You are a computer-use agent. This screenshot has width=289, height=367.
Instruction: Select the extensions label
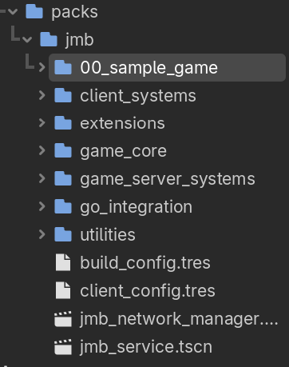123,123
